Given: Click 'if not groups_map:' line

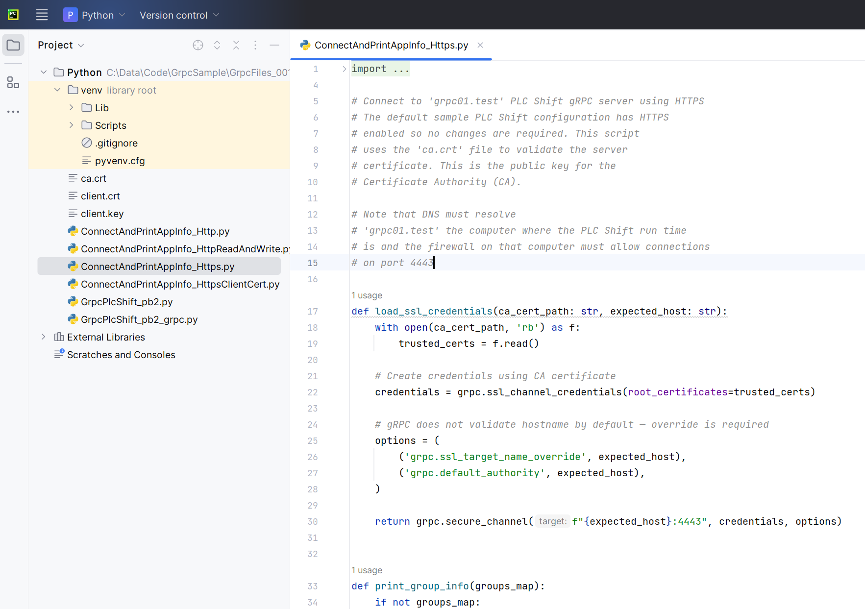Looking at the screenshot, I should 427,602.
